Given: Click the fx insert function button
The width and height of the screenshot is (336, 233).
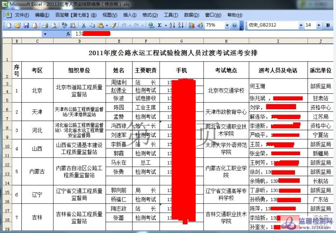Looking at the screenshot, I should coord(68,34).
